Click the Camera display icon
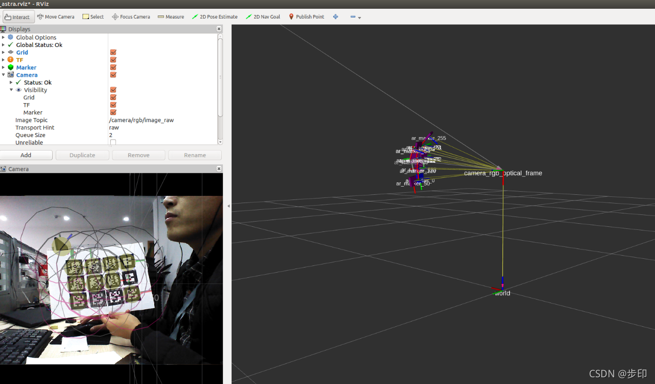The image size is (655, 384). pos(10,75)
